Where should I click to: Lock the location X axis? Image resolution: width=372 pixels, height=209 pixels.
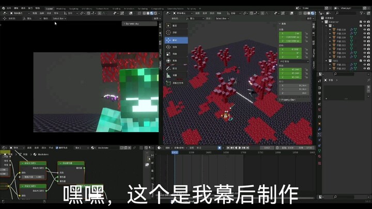(x=306, y=34)
